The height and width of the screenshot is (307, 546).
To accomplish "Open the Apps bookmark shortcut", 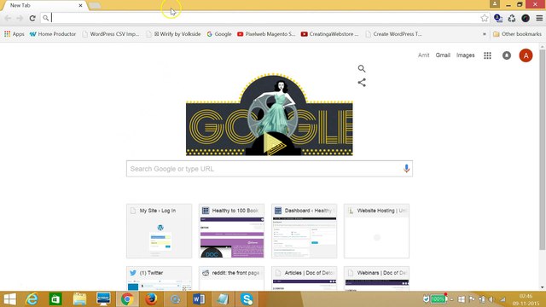I will click(14, 34).
